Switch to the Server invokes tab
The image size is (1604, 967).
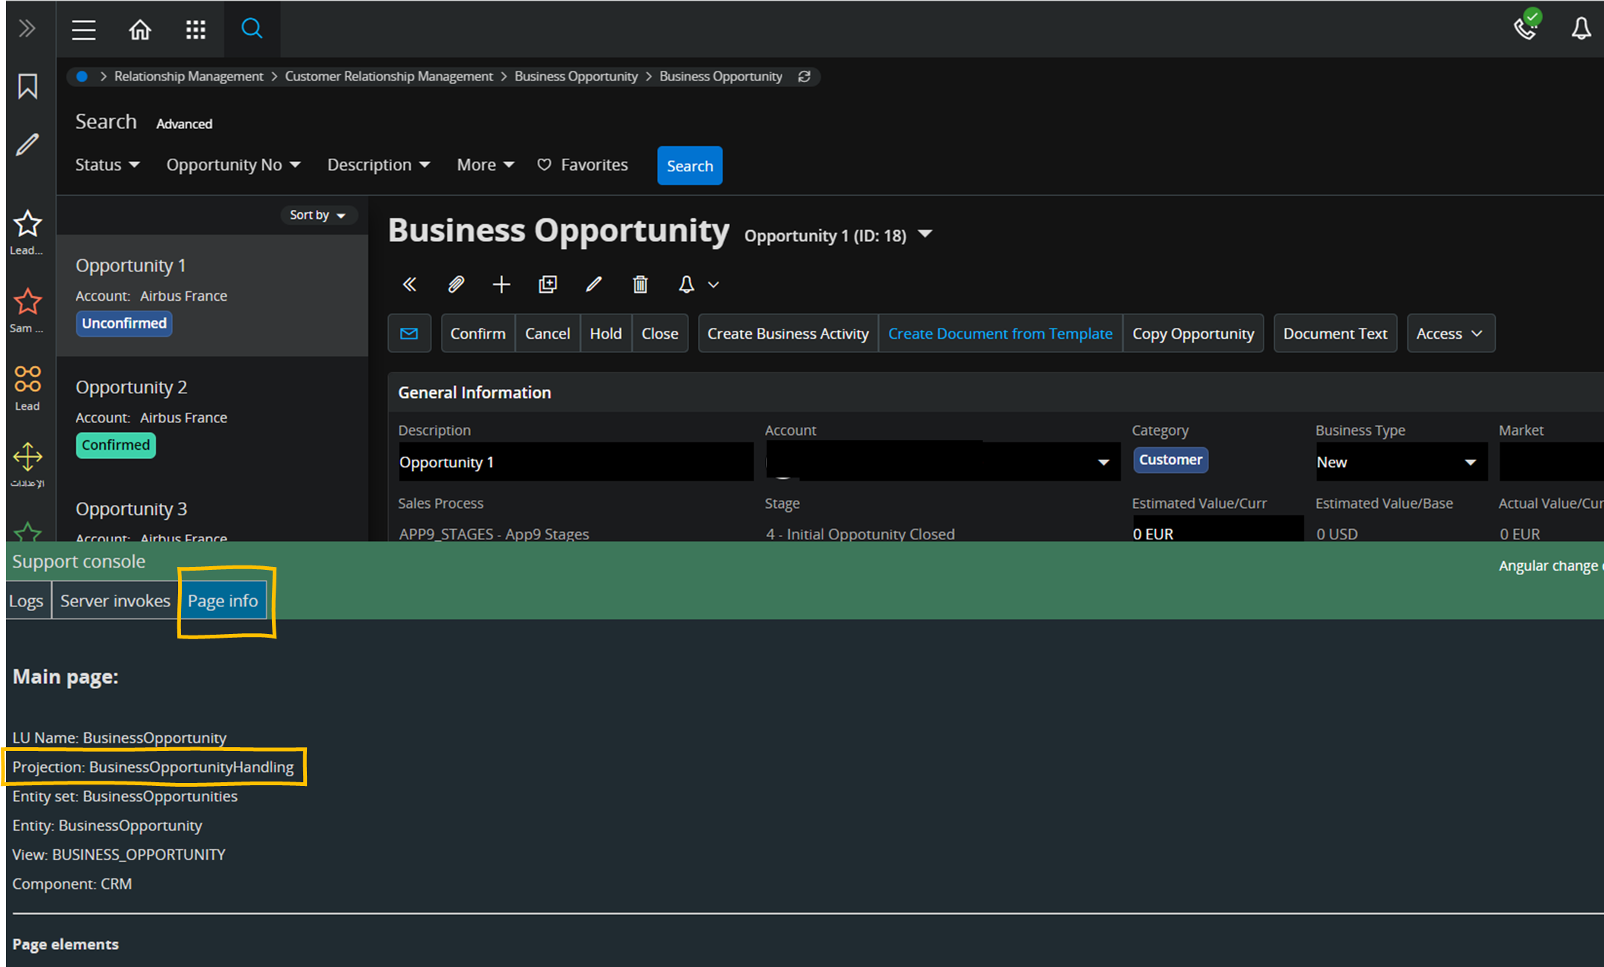(x=115, y=600)
